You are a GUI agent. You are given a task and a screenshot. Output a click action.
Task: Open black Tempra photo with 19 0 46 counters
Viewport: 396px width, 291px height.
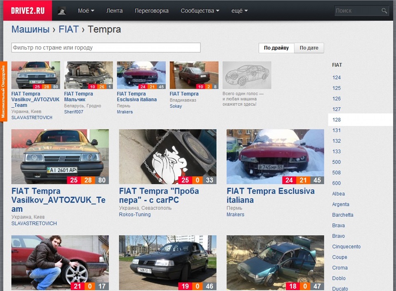coord(168,263)
